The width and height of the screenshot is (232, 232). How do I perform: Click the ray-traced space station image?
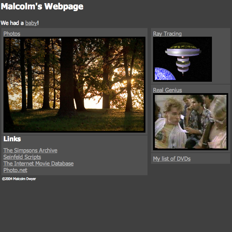(x=182, y=59)
